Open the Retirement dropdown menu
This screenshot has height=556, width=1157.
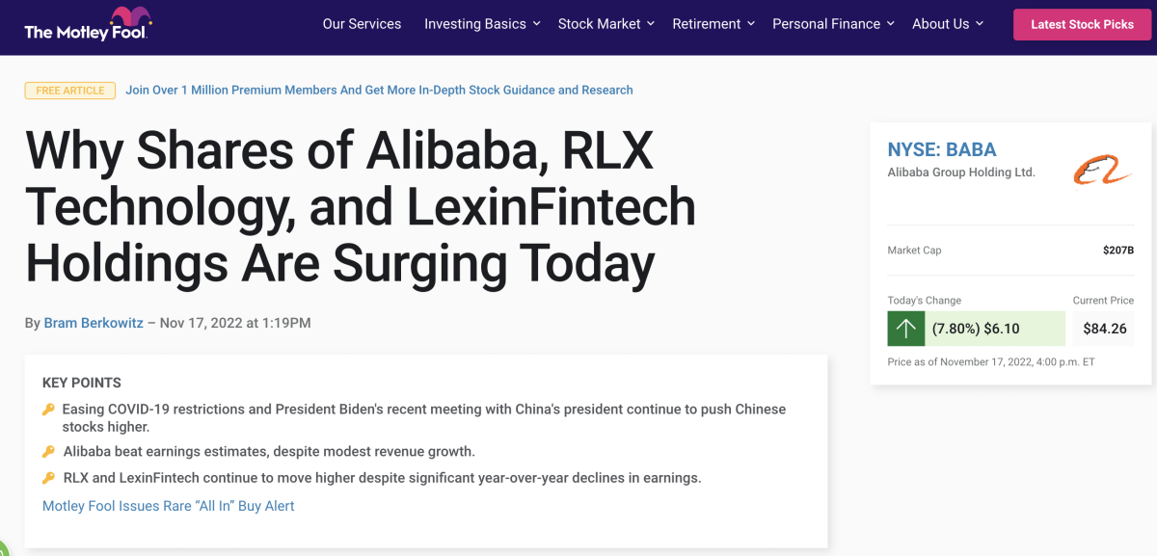pos(713,24)
